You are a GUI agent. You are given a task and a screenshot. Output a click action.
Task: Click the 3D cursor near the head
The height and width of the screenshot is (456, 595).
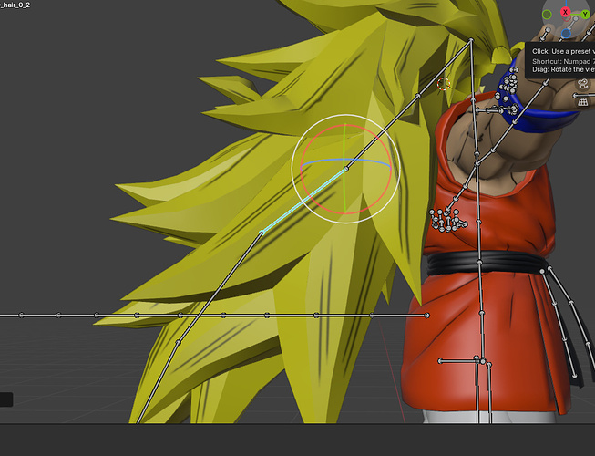pos(444,84)
